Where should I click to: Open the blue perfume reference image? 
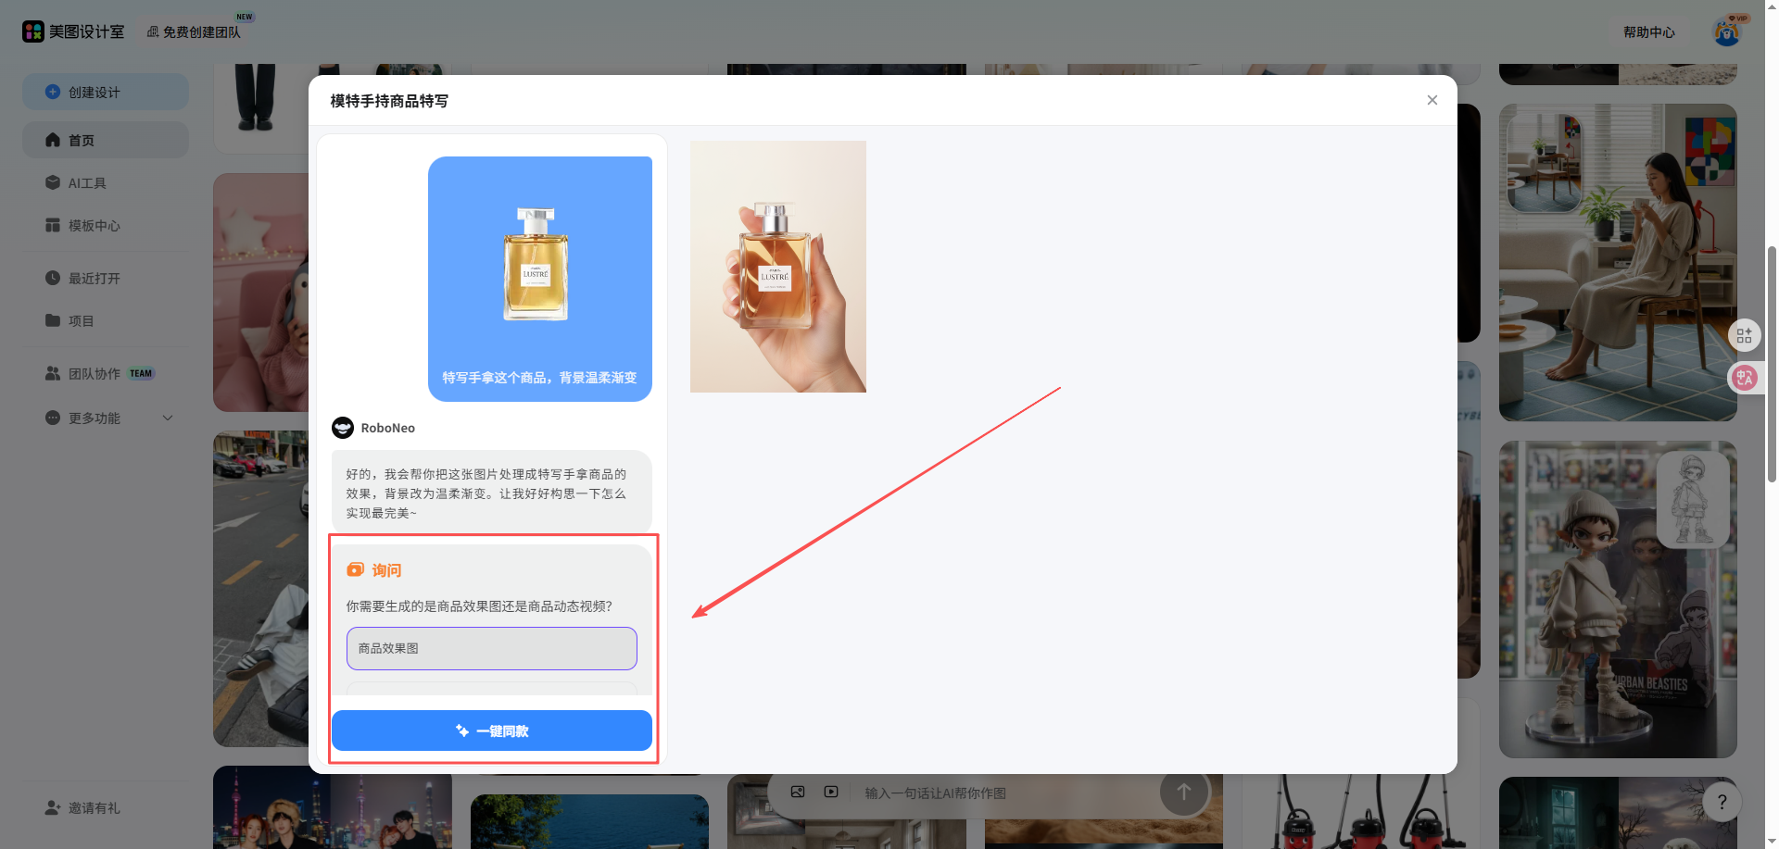tap(540, 279)
